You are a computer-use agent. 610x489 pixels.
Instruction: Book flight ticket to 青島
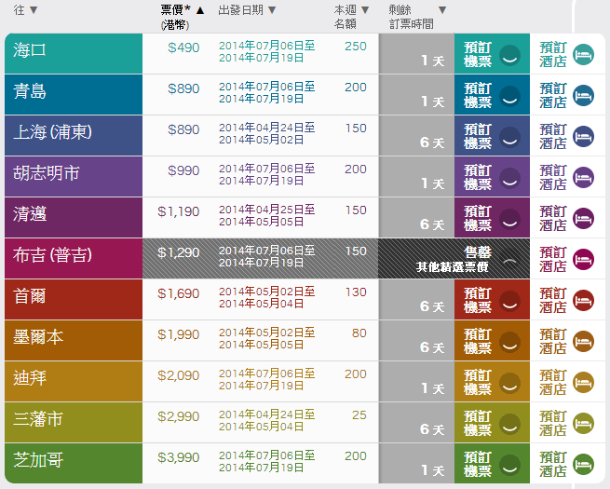[x=478, y=95]
